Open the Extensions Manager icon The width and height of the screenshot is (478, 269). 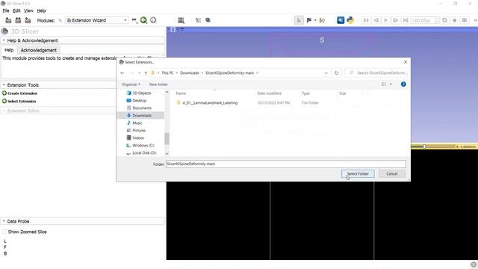[x=341, y=20]
